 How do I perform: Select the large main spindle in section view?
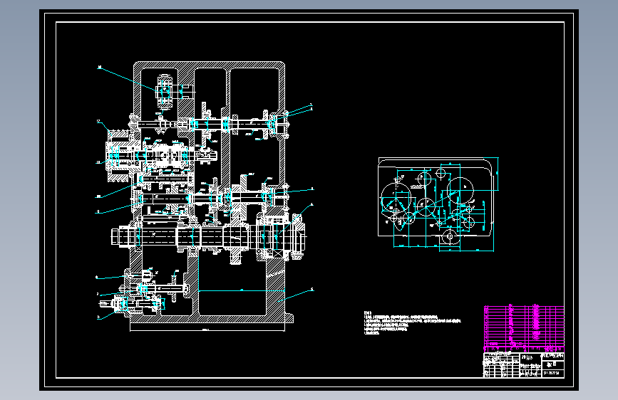click(209, 238)
